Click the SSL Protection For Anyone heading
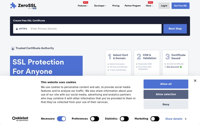Image resolution: width=200 pixels, height=125 pixels. coord(46,66)
